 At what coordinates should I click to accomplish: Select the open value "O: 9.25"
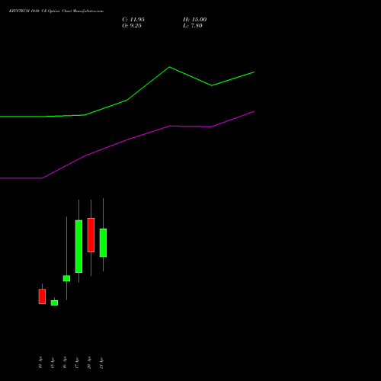[132, 26]
